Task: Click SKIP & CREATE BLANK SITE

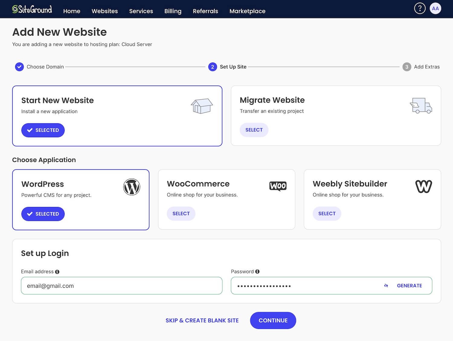Action: point(202,320)
